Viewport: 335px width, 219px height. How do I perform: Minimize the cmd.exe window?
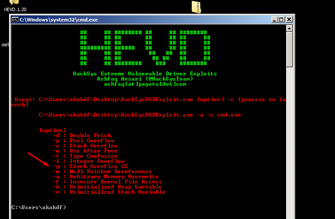point(274,19)
